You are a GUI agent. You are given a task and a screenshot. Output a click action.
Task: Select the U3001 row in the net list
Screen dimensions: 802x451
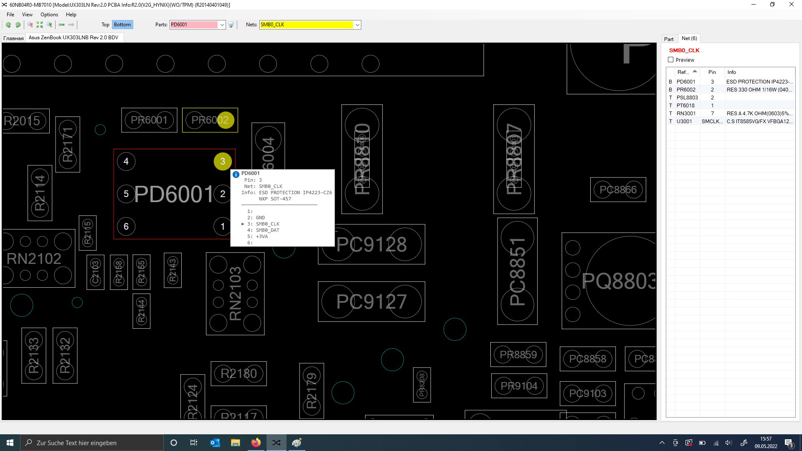tap(684, 121)
